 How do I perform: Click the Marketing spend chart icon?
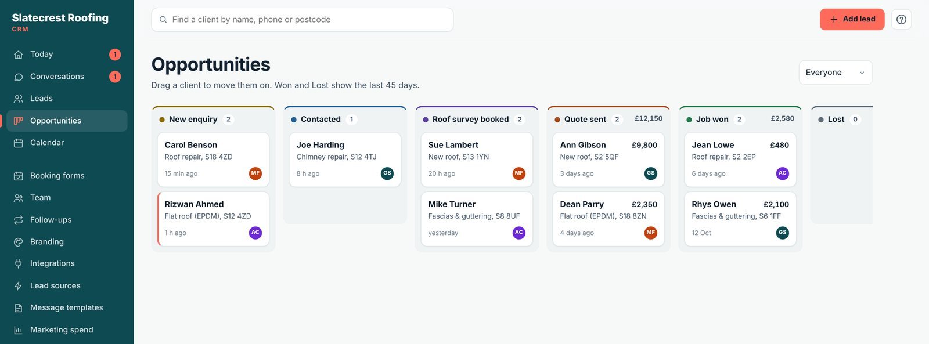pyautogui.click(x=19, y=330)
